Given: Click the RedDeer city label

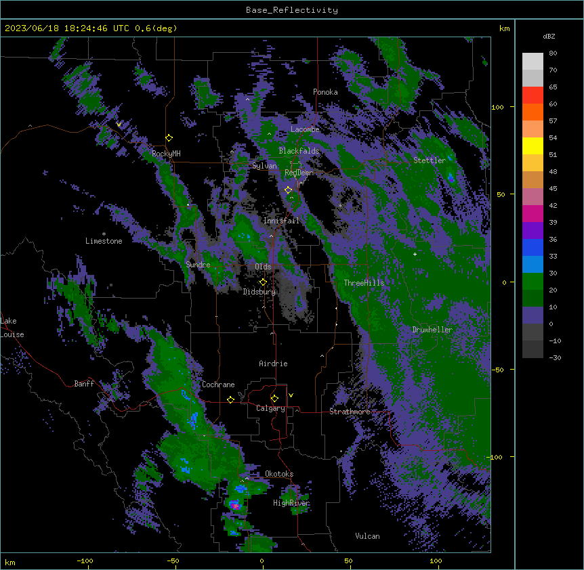Looking at the screenshot, I should [x=299, y=173].
